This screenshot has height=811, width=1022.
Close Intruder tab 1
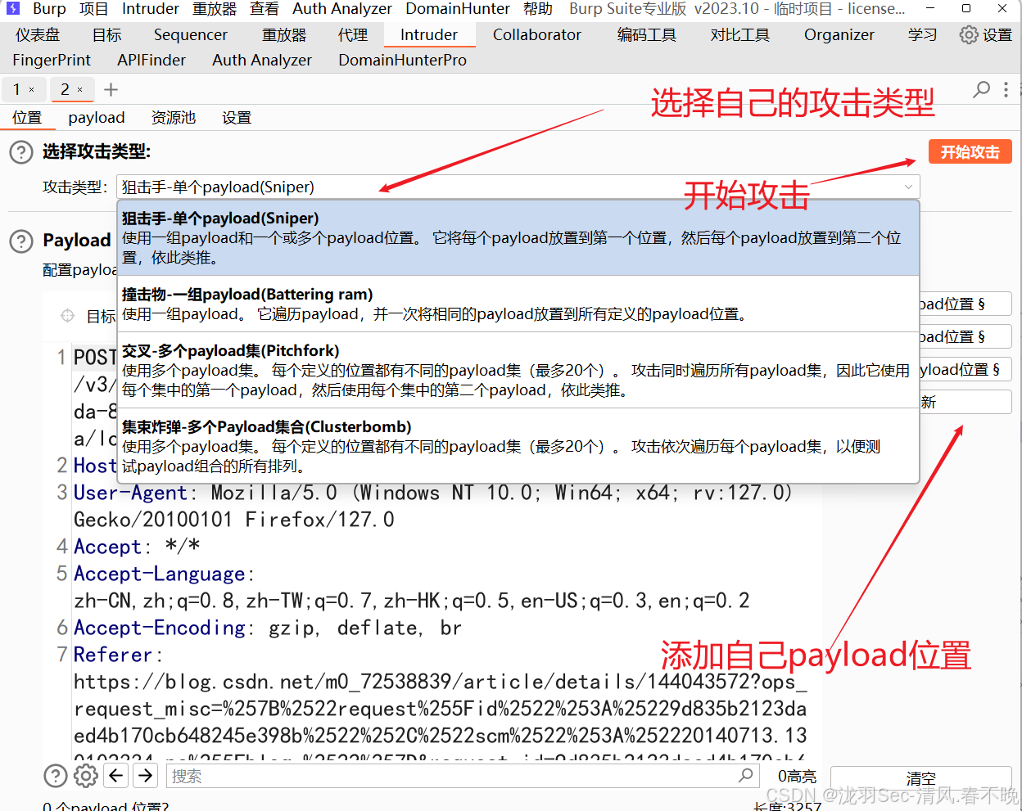32,89
